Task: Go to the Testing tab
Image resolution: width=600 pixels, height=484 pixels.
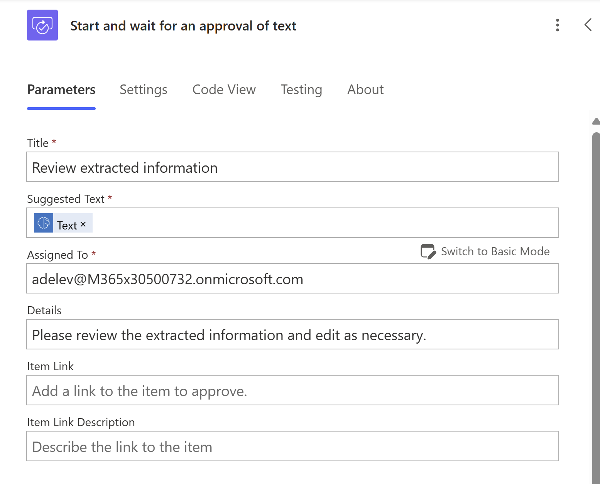Action: pos(301,90)
